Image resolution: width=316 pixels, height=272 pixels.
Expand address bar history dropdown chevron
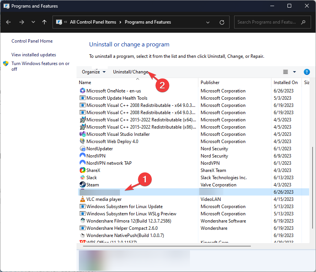(x=208, y=22)
